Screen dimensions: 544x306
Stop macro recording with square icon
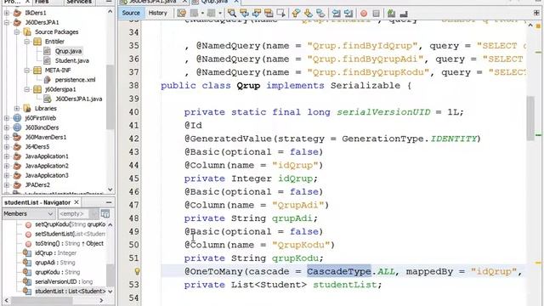point(376,14)
